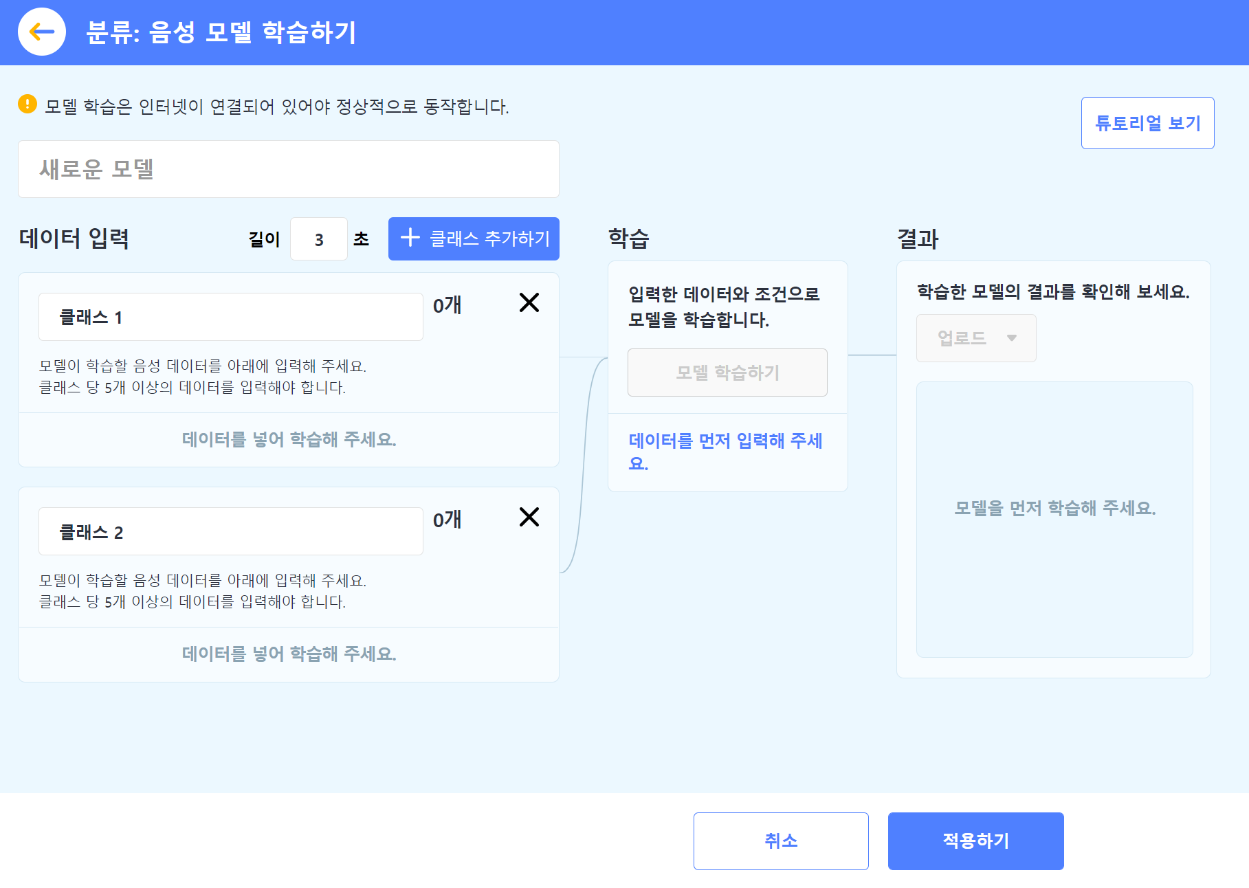The width and height of the screenshot is (1249, 888).
Task: Click the 결과 section heading
Action: [918, 238]
